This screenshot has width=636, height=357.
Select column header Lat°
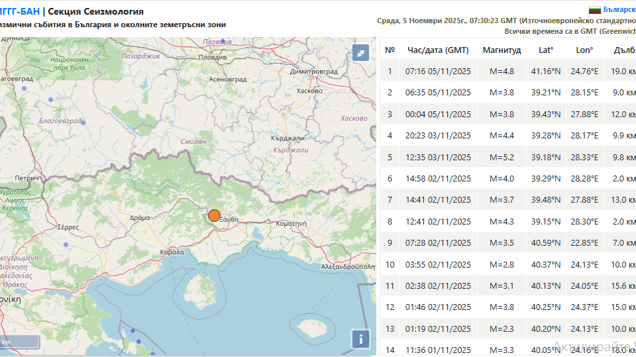tap(546, 50)
